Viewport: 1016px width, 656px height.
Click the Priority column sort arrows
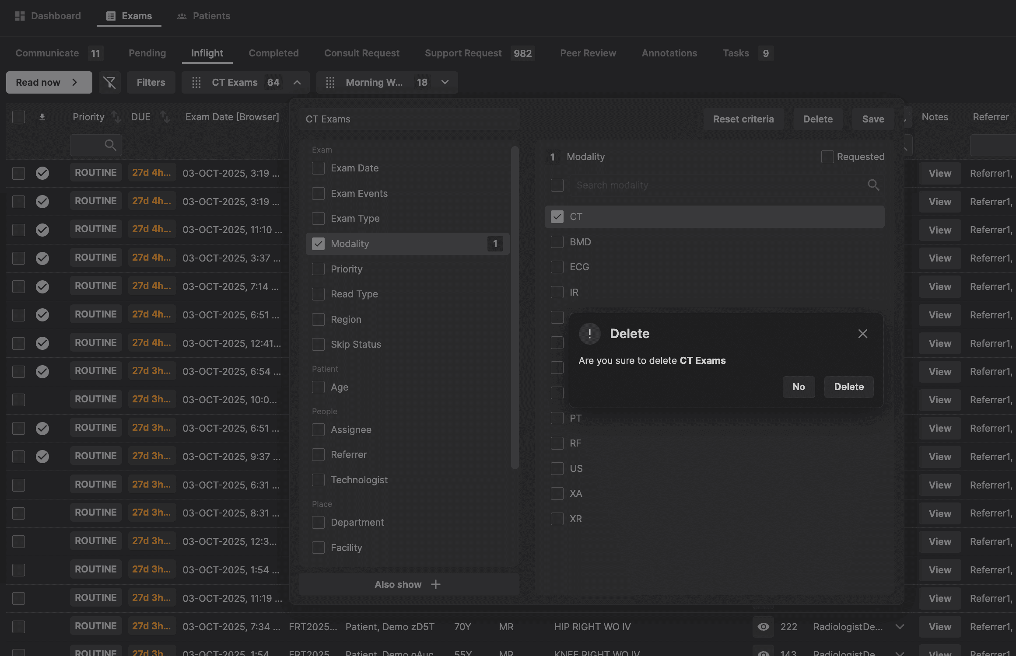(116, 117)
